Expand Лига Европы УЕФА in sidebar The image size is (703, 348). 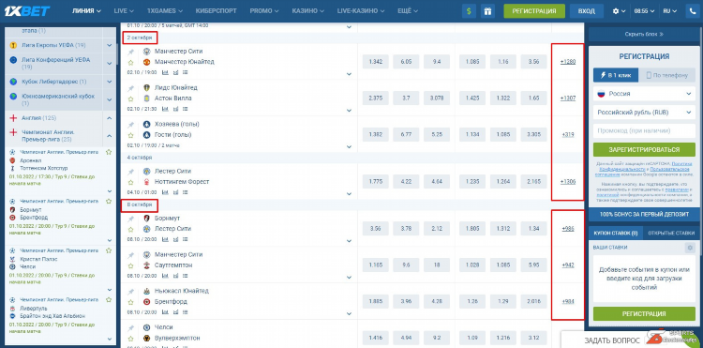click(109, 45)
